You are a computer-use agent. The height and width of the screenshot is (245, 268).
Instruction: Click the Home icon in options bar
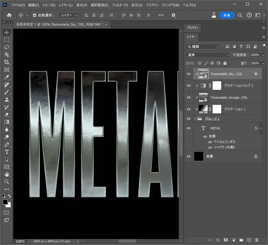click(x=9, y=15)
